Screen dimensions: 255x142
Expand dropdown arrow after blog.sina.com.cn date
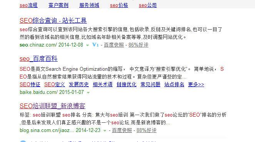coord(105,131)
